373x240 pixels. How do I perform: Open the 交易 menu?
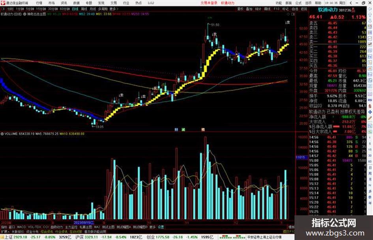pos(114,3)
